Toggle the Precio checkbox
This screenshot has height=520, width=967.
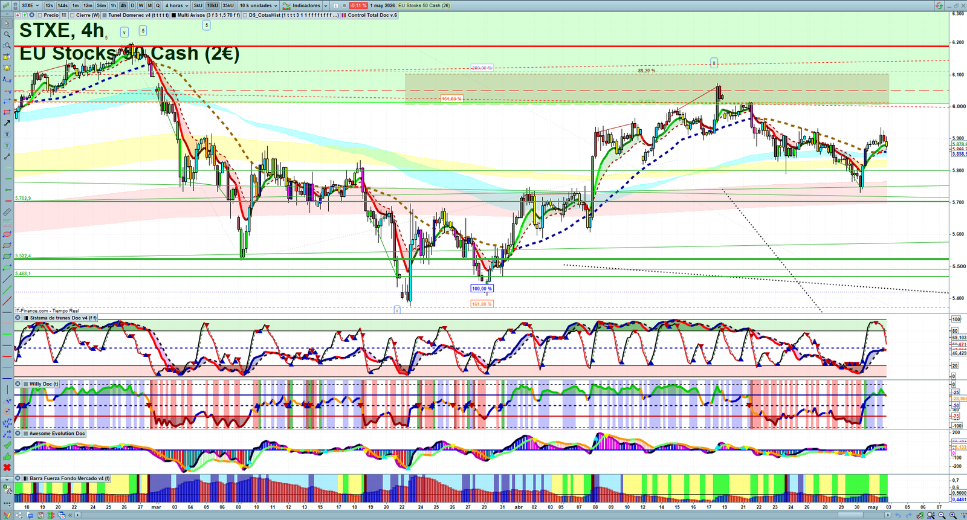point(39,14)
